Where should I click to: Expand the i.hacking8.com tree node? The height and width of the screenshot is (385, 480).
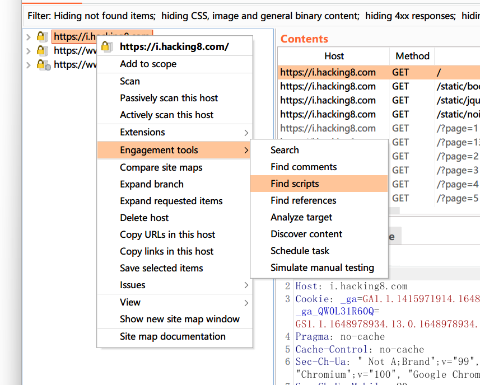pos(29,37)
